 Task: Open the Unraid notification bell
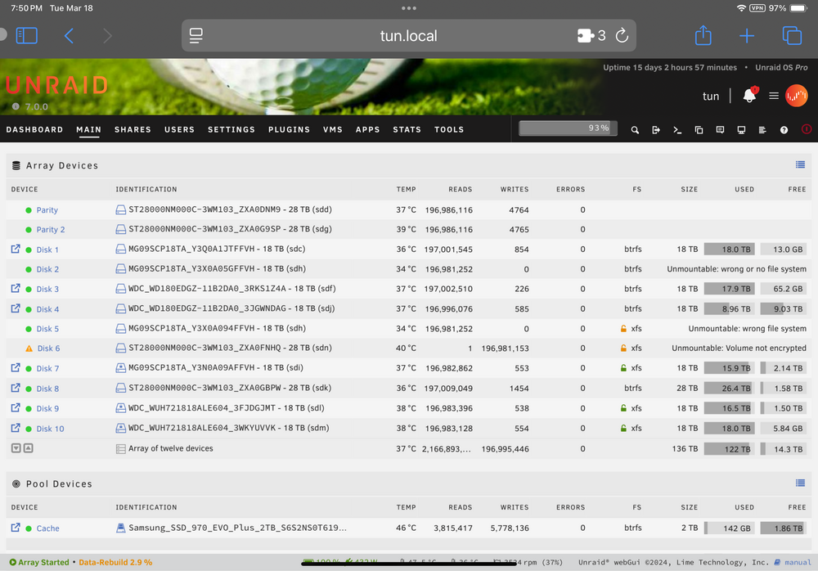[x=749, y=96]
